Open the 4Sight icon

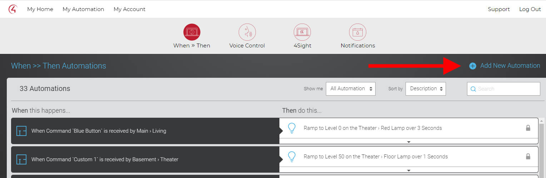tap(302, 32)
